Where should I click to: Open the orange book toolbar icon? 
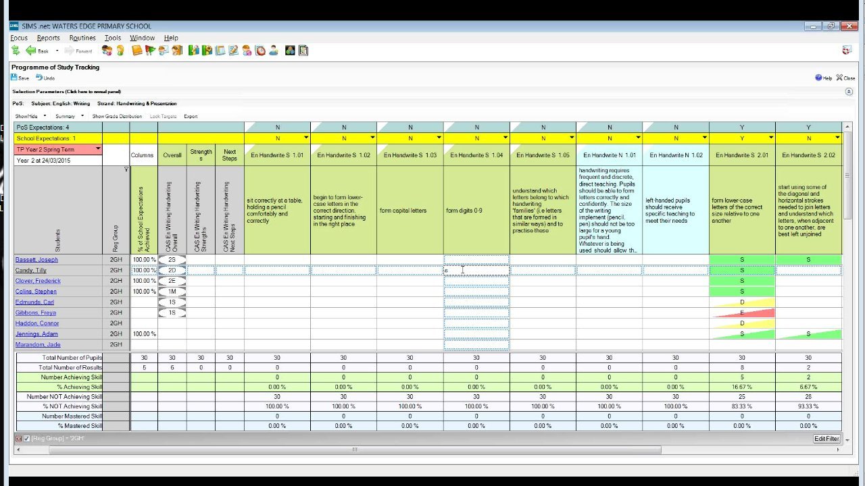pos(137,51)
